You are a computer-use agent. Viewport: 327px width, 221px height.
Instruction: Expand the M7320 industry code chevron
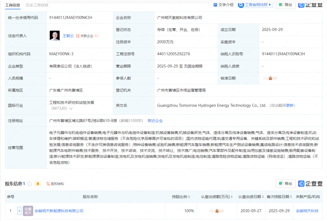coord(71,108)
